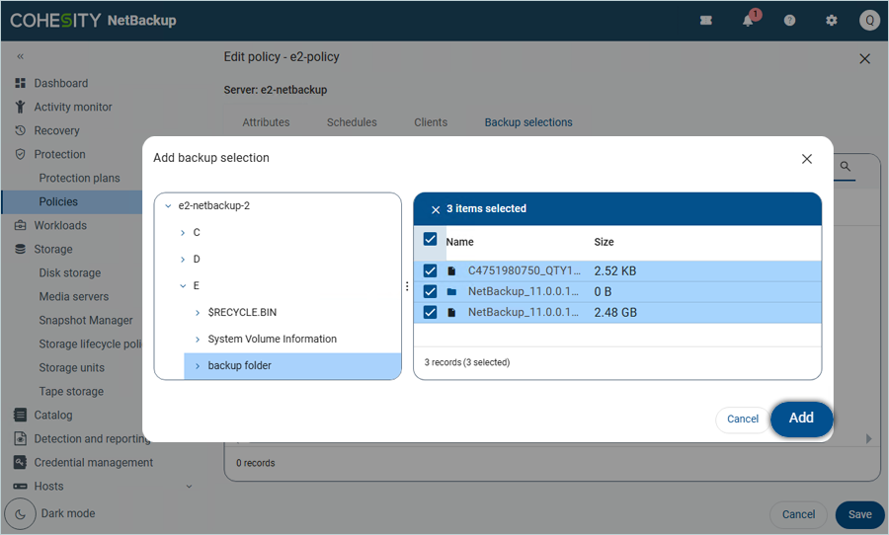Switch to the Attributes tab
Image resolution: width=889 pixels, height=535 pixels.
266,122
